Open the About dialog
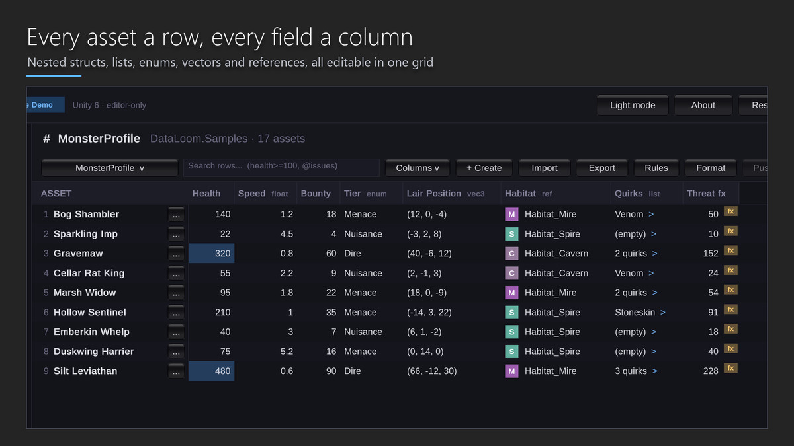Screen dimensions: 794x446 (703, 105)
